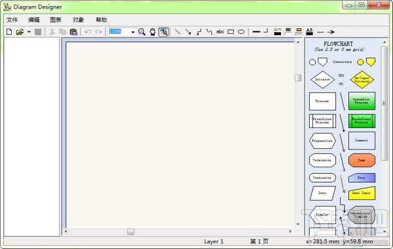The image size is (393, 249).
Task: Expand the dropdown arrow beside Open icon
Action: pyautogui.click(x=29, y=32)
